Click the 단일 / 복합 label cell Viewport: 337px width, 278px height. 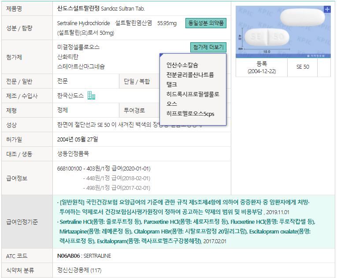[x=140, y=81]
